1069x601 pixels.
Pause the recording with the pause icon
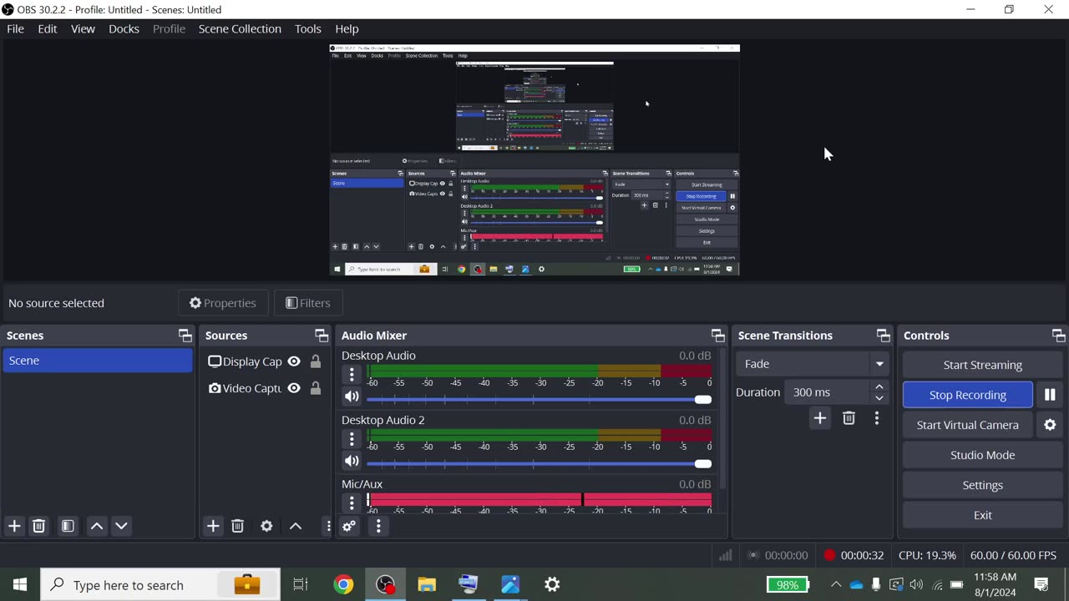coord(1050,395)
